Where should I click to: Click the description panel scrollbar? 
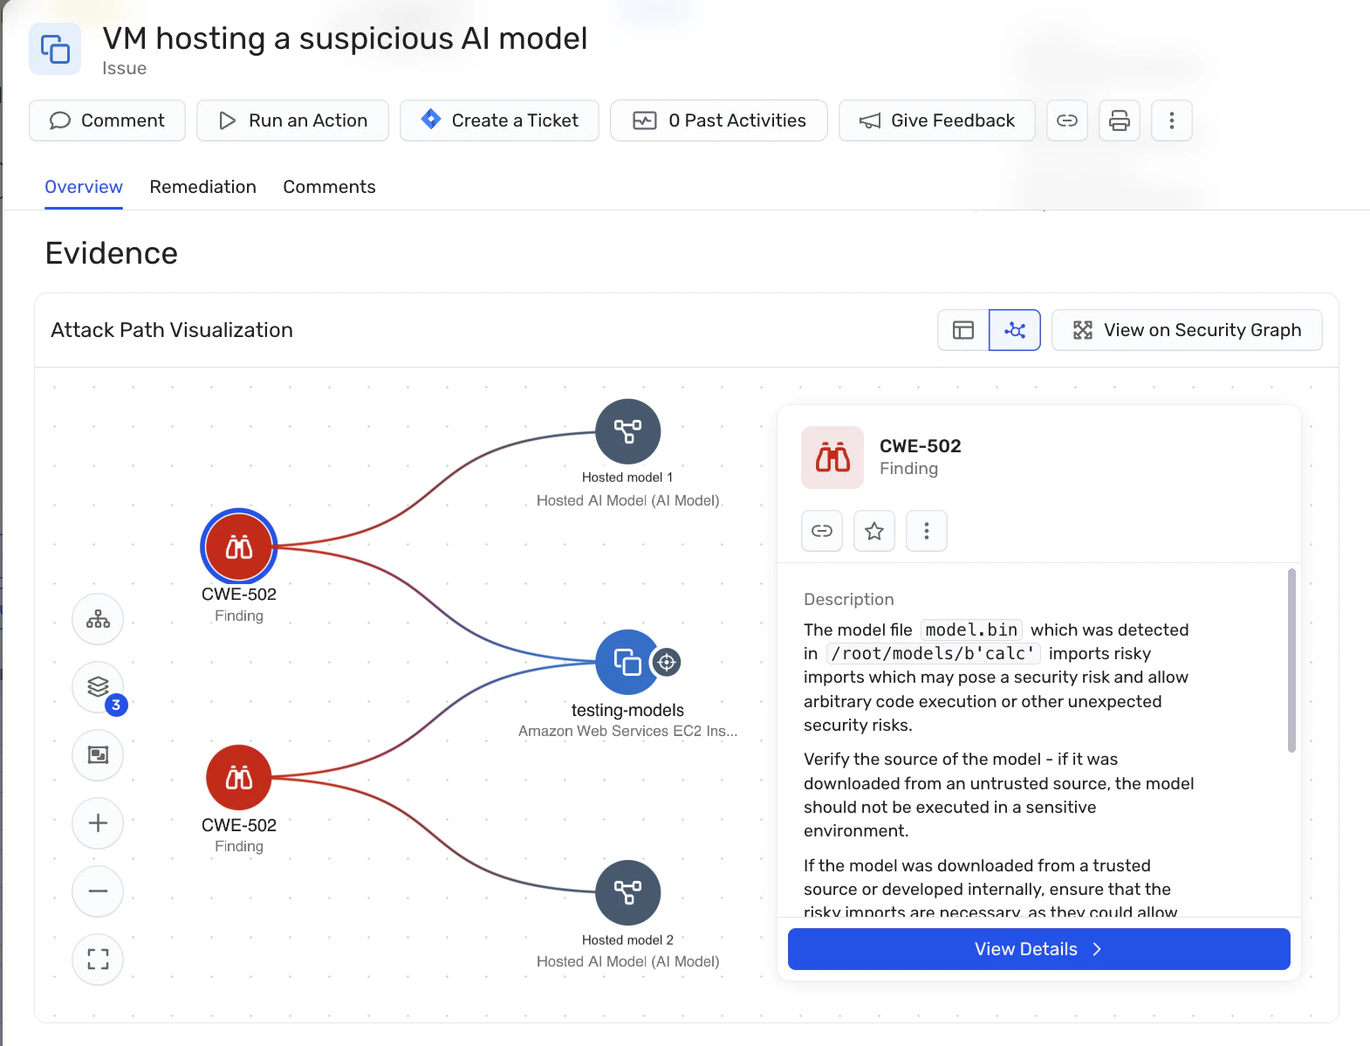[x=1291, y=660]
